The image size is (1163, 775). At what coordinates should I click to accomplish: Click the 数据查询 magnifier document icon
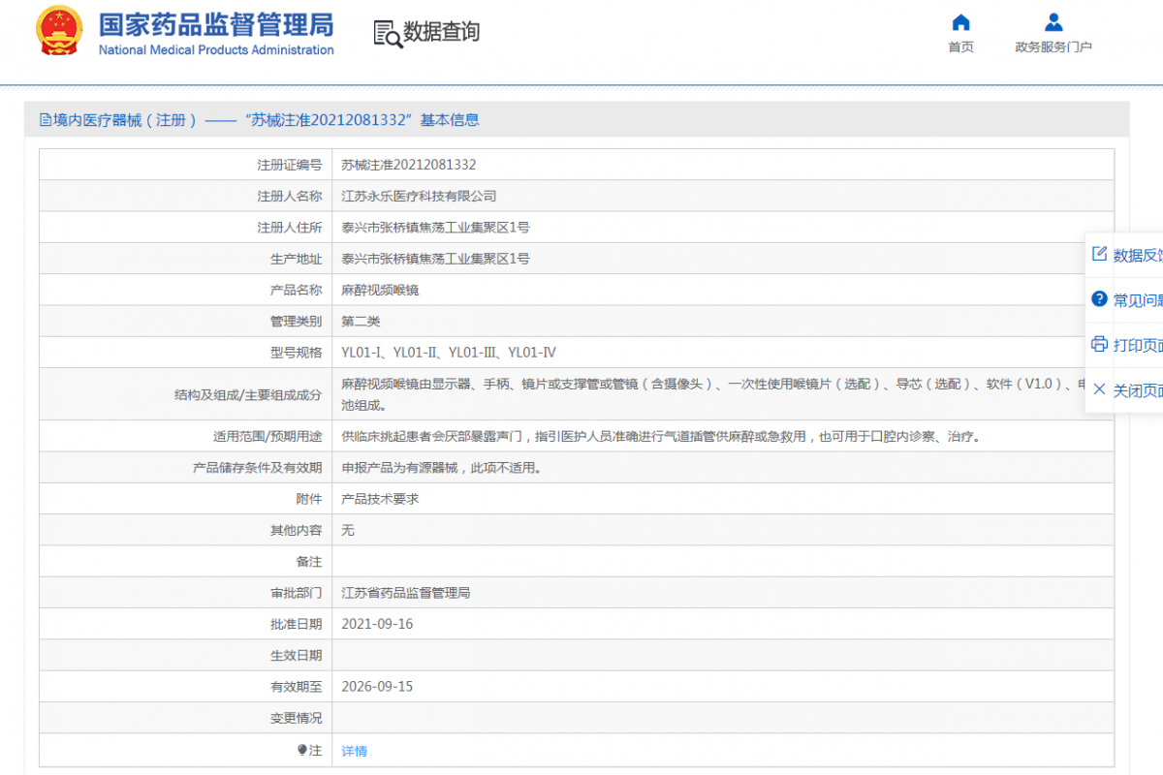click(388, 33)
